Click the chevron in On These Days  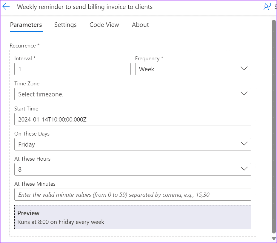(x=244, y=144)
